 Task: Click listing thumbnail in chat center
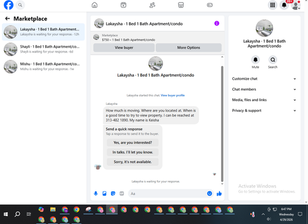(156, 64)
